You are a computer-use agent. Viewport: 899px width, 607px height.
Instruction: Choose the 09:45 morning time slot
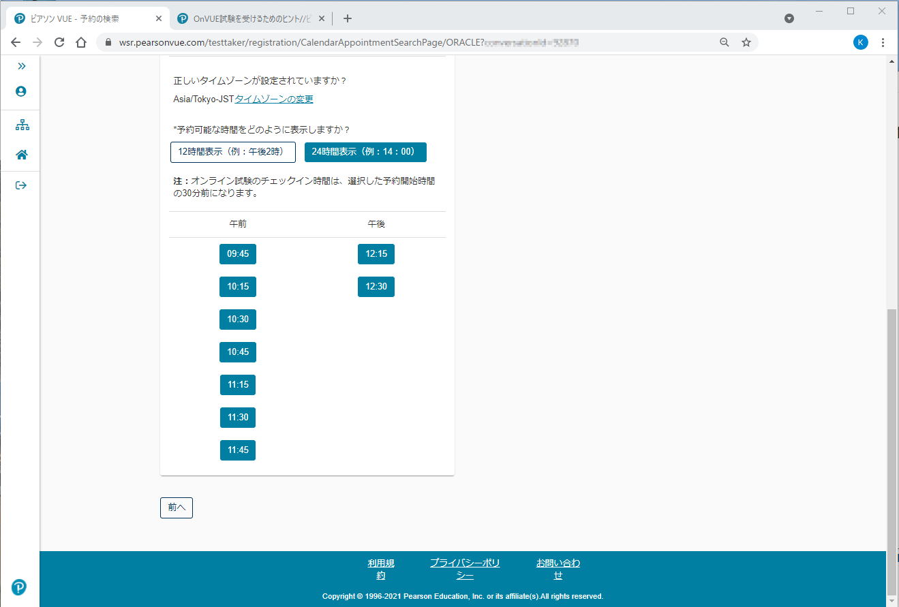238,254
